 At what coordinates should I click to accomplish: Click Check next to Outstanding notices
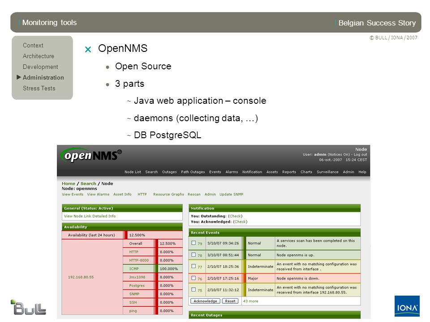point(235,216)
